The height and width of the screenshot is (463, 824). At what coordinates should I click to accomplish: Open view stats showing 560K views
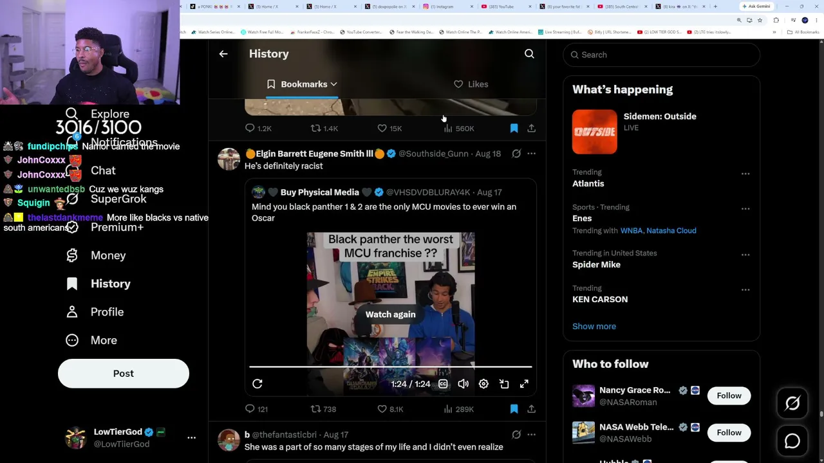(458, 129)
